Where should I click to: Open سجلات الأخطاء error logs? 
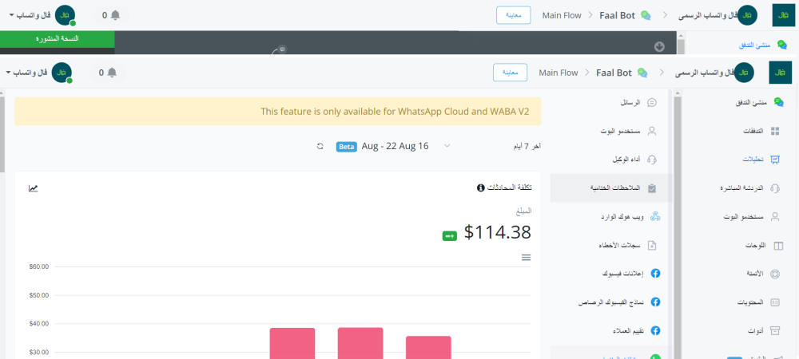[x=652, y=245]
